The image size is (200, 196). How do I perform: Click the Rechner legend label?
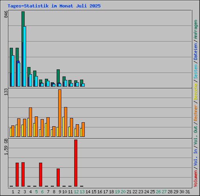tap(196, 113)
